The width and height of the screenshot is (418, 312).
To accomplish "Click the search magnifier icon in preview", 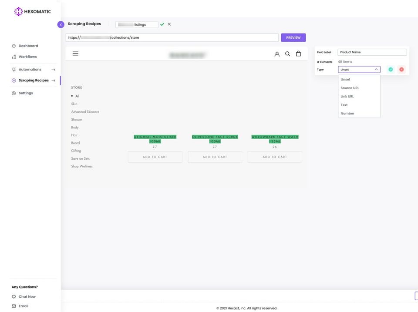I will pos(288,54).
